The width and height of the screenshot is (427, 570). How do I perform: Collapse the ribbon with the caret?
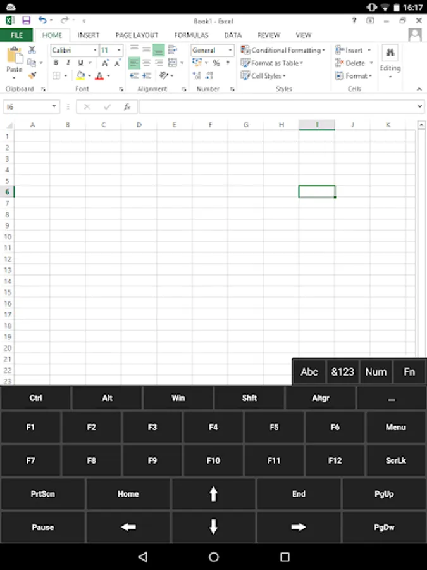coord(419,89)
